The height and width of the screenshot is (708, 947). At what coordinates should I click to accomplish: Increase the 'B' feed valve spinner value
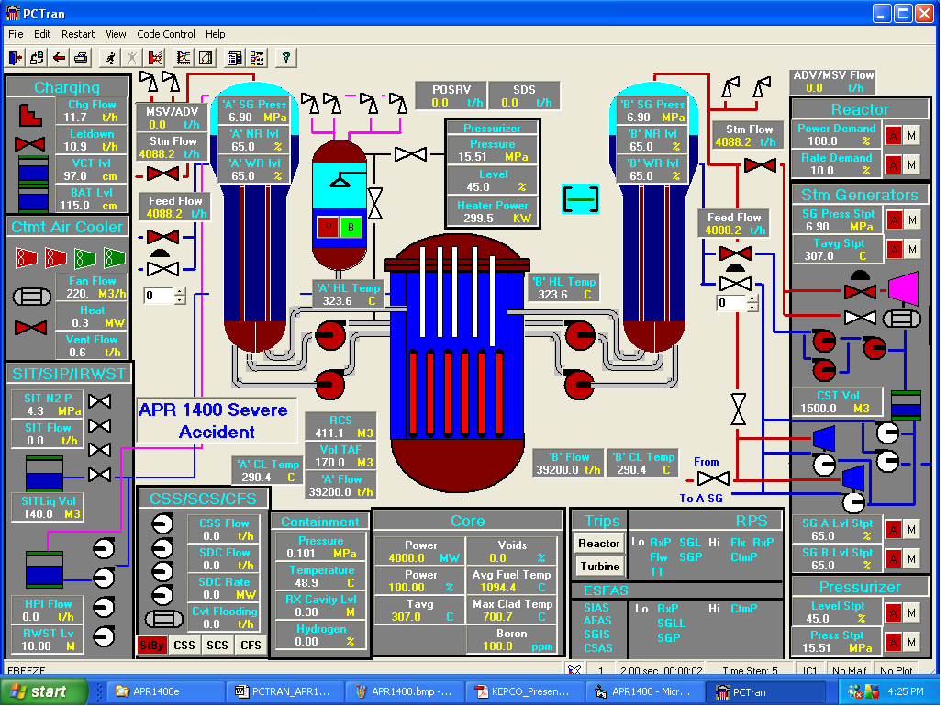752,298
